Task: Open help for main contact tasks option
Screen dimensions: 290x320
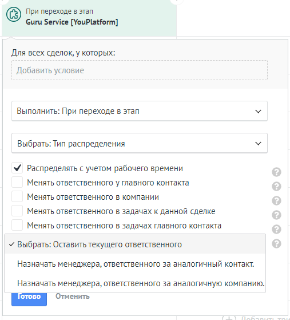Action: (x=276, y=229)
